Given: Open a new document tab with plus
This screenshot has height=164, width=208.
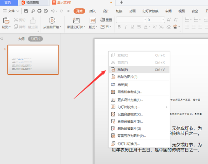Looking at the screenshot, I should coord(122,2).
